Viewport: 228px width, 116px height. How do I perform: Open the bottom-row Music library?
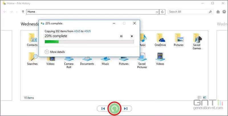pyautogui.click(x=105, y=61)
